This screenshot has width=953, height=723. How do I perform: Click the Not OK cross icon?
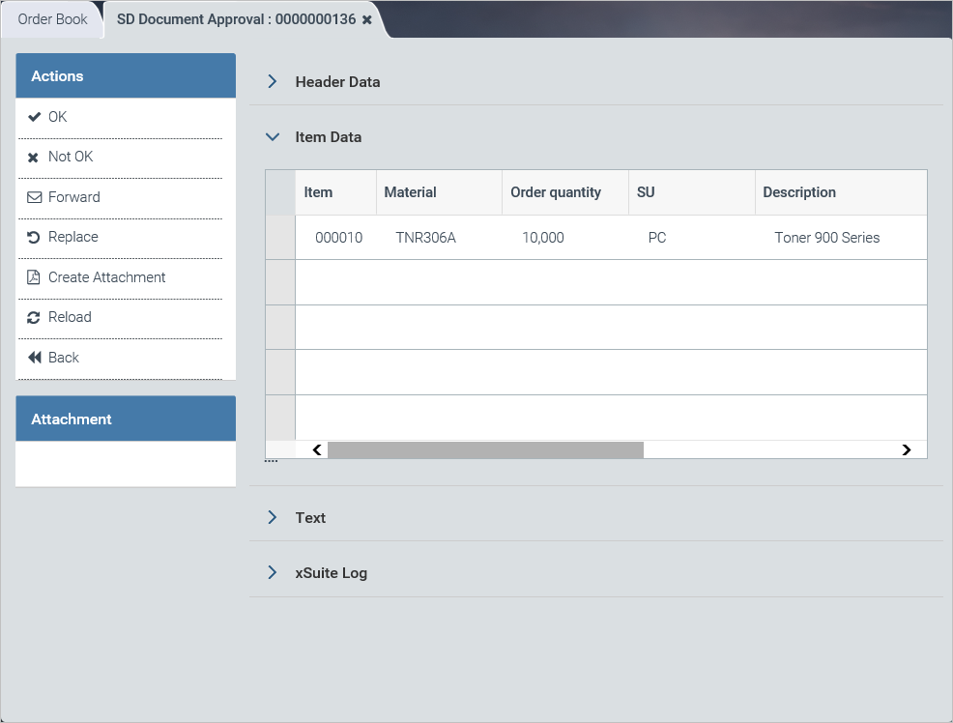[x=34, y=158]
